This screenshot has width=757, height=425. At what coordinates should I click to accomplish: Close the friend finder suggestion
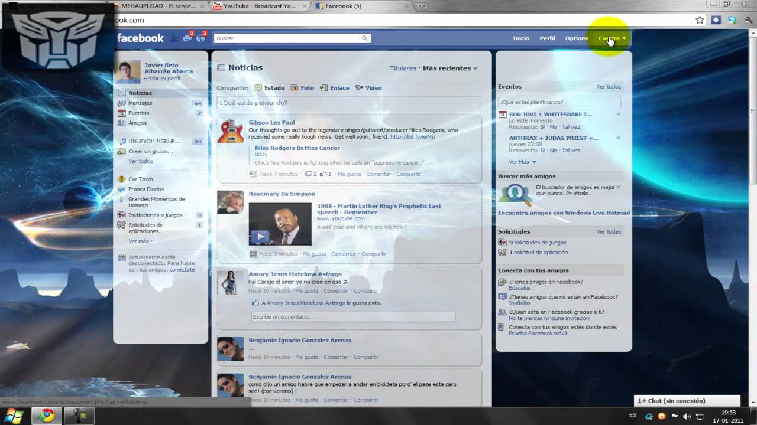point(618,187)
